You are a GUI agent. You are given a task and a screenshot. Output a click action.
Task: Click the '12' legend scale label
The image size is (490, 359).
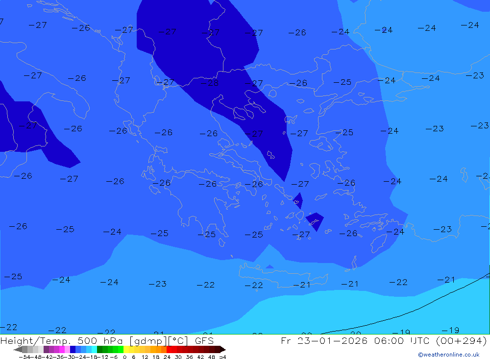click(x=145, y=357)
